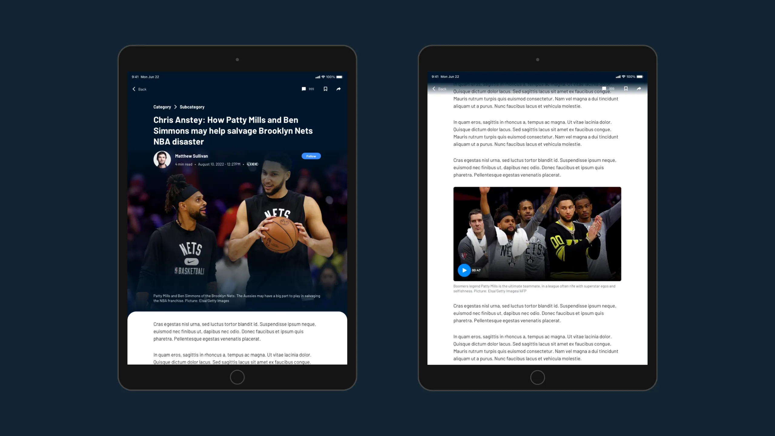
Task: Click the share icon on left screen
Action: coord(339,89)
